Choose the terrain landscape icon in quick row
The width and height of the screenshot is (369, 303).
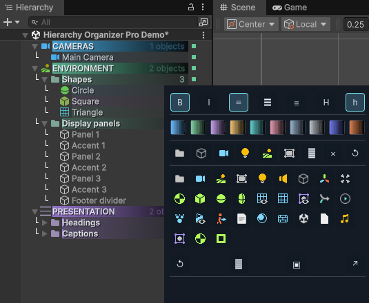[x=267, y=154]
